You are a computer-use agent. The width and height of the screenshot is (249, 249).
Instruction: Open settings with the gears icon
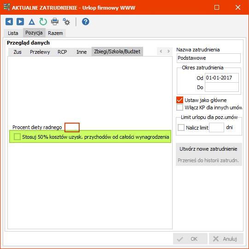click(x=66, y=22)
